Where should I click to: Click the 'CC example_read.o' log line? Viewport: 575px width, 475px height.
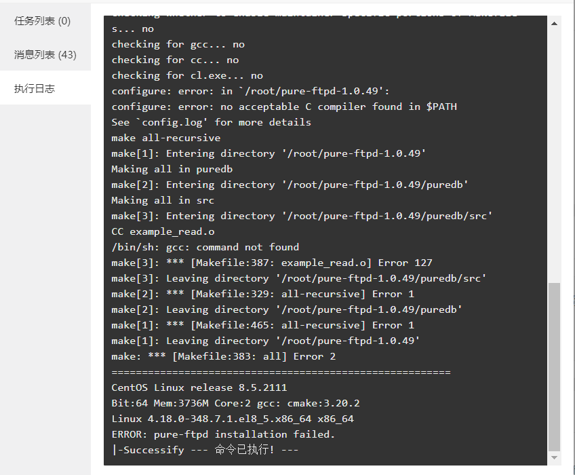163,231
